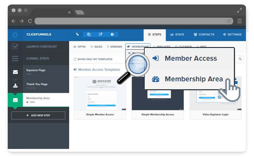Click the bookmark star in address bar
254x157 pixels.
click(x=229, y=21)
